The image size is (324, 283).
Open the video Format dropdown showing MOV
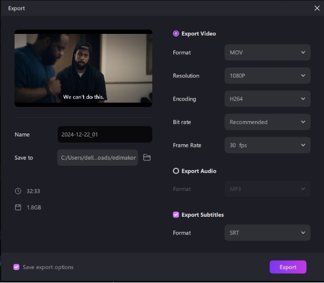click(267, 53)
